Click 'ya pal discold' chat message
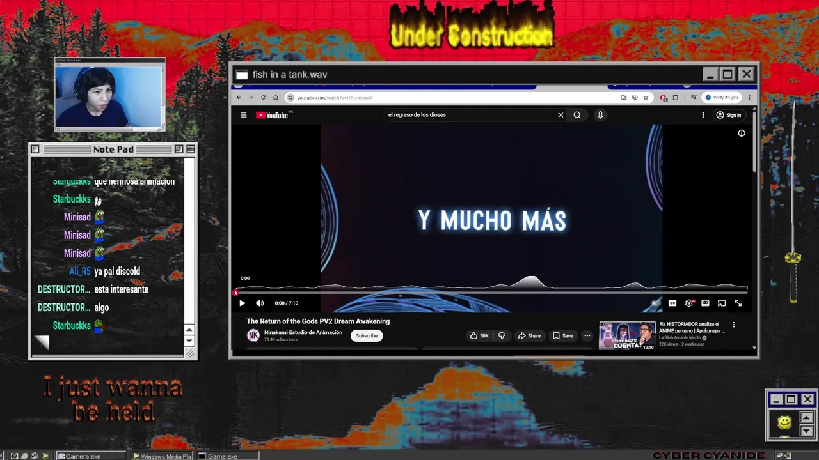 117,272
